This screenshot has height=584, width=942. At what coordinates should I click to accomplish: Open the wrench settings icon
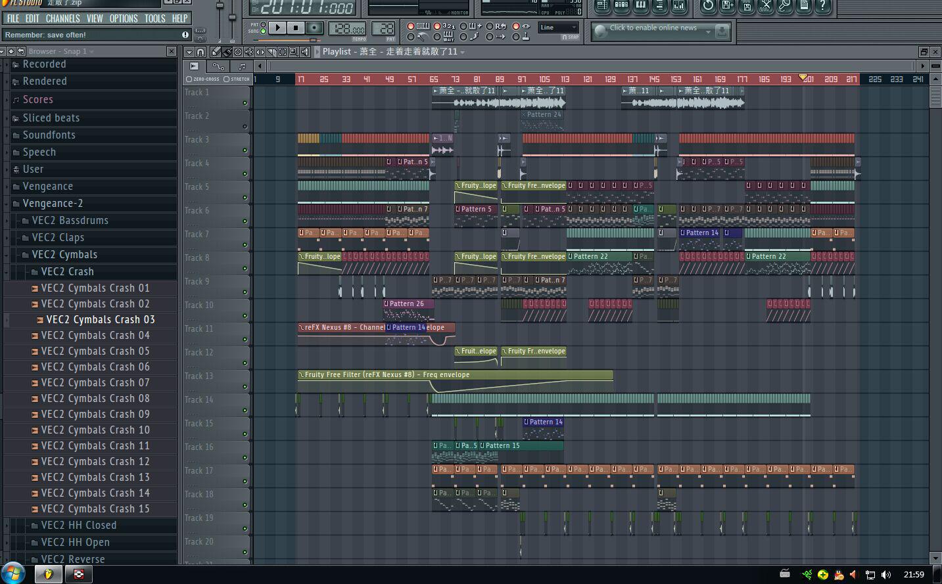[x=784, y=5]
